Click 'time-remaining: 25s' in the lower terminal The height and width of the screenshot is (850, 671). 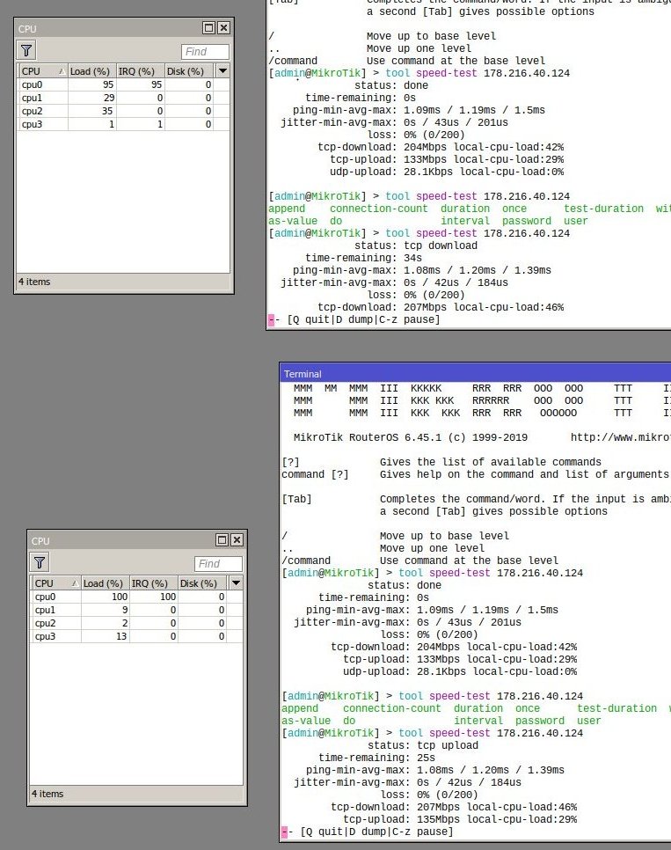[x=376, y=758]
